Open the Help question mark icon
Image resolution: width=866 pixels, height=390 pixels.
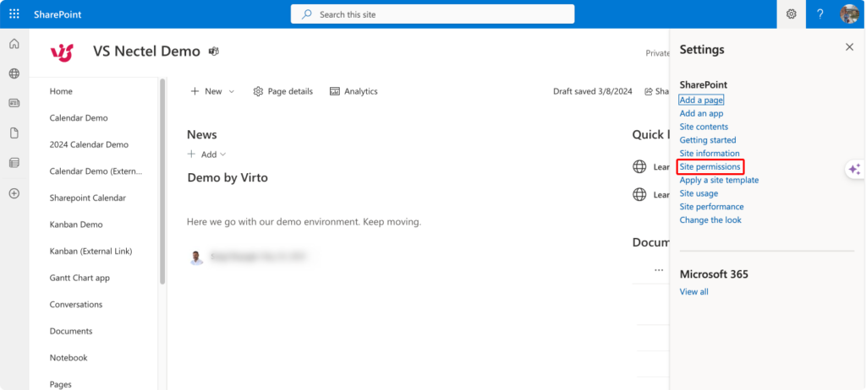[x=819, y=14]
